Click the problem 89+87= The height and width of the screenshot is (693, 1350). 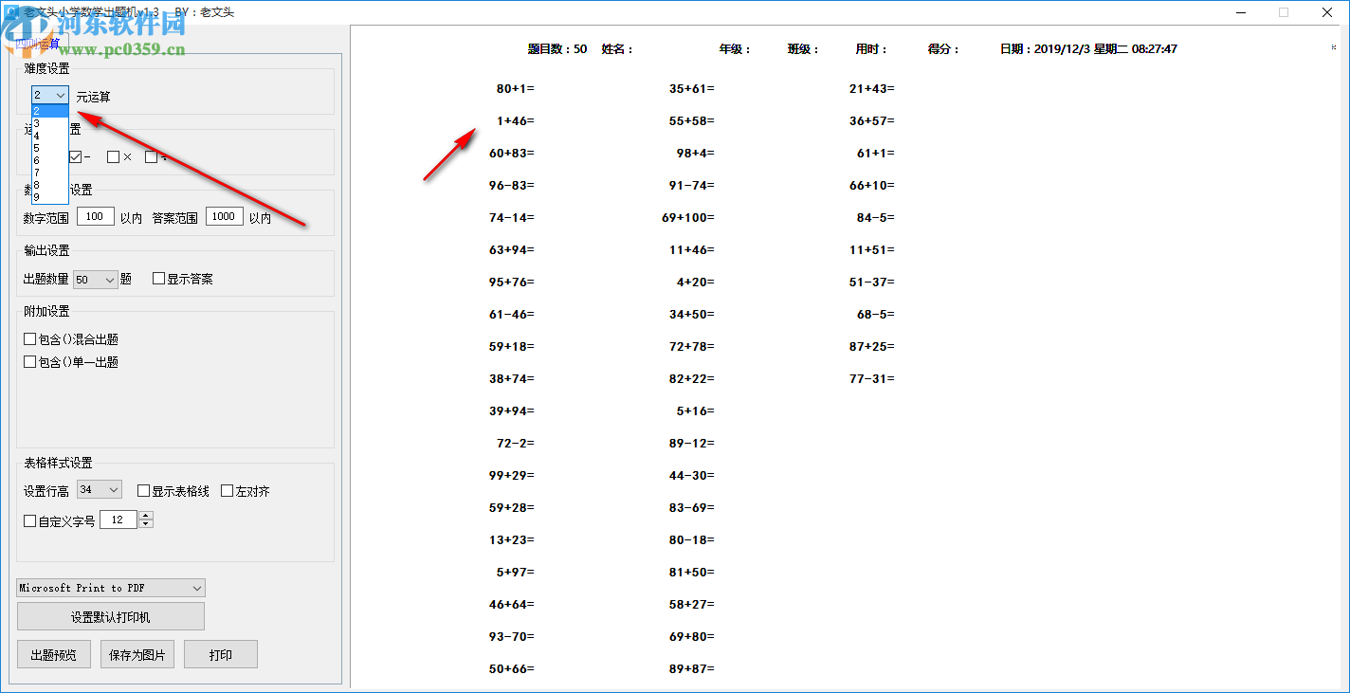click(692, 668)
